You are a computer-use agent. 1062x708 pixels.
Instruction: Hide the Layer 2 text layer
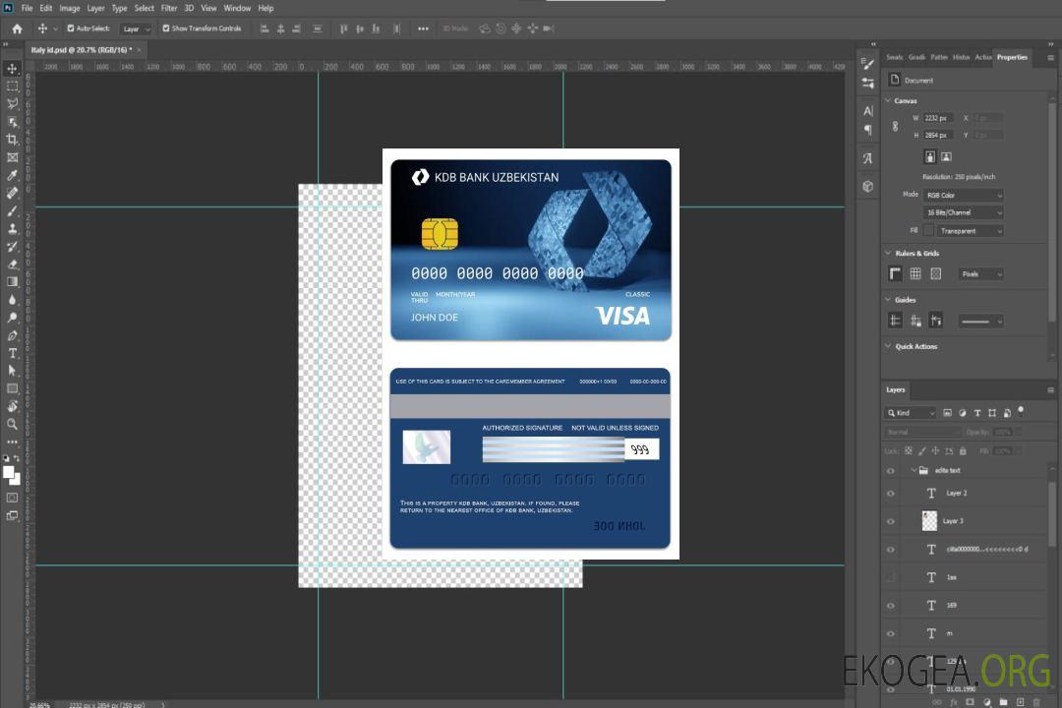click(891, 494)
